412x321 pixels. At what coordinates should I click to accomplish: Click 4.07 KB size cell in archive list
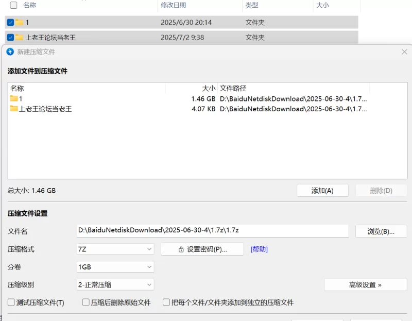pos(203,109)
